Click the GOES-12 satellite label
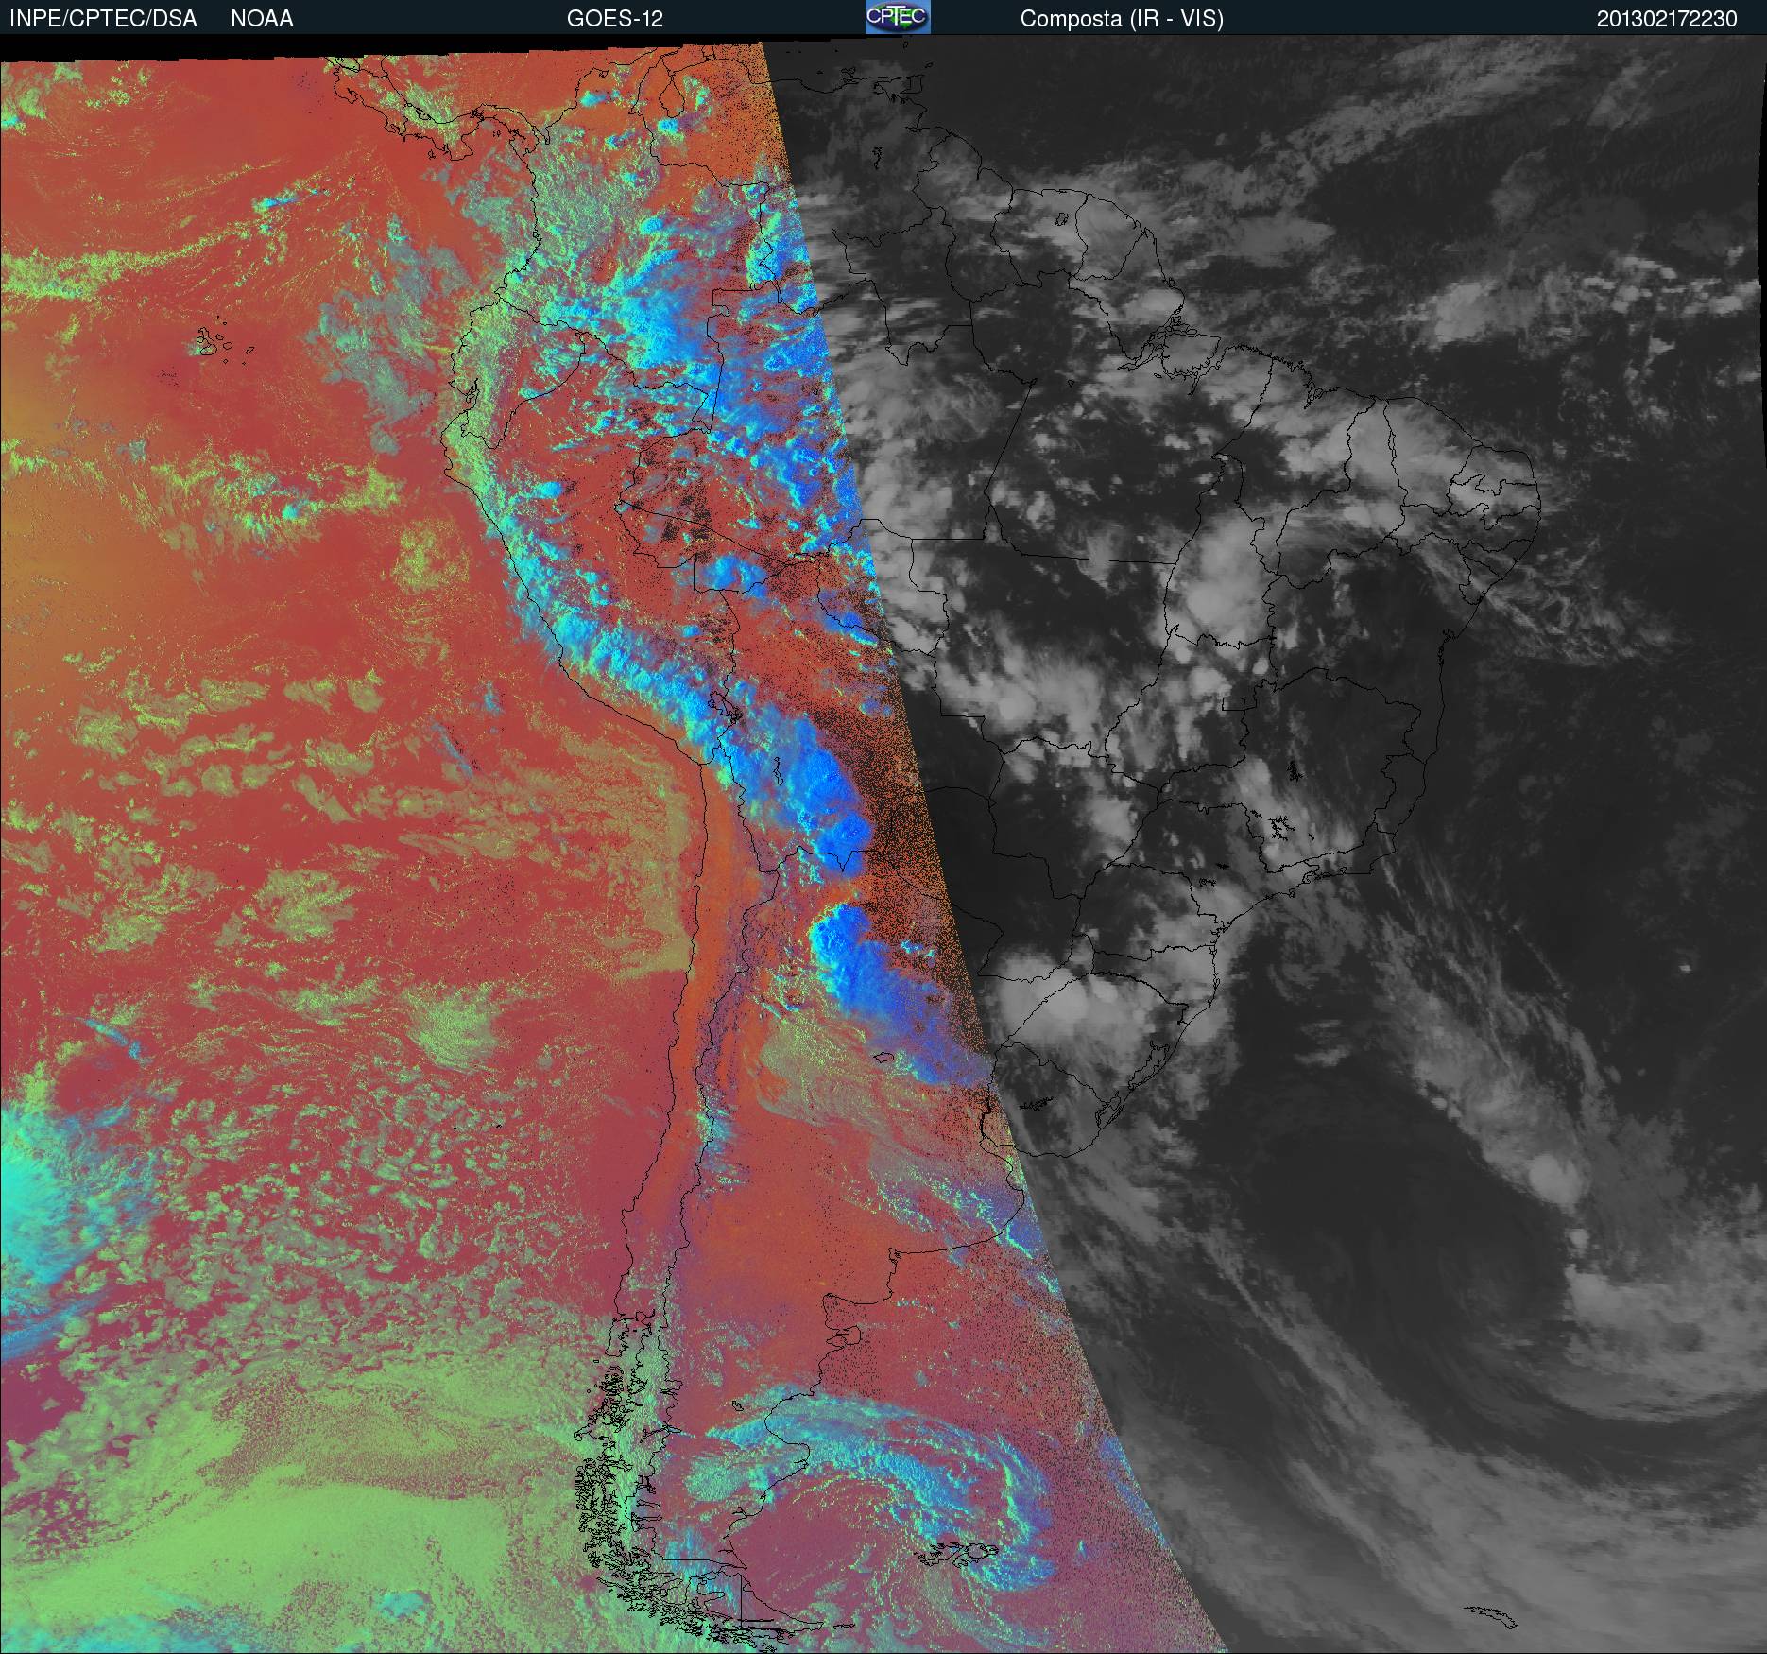 pos(614,19)
